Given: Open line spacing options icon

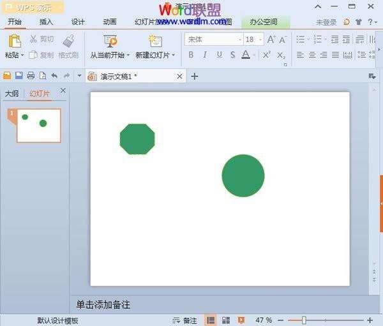Looking at the screenshot, I should pyautogui.click(x=361, y=55).
